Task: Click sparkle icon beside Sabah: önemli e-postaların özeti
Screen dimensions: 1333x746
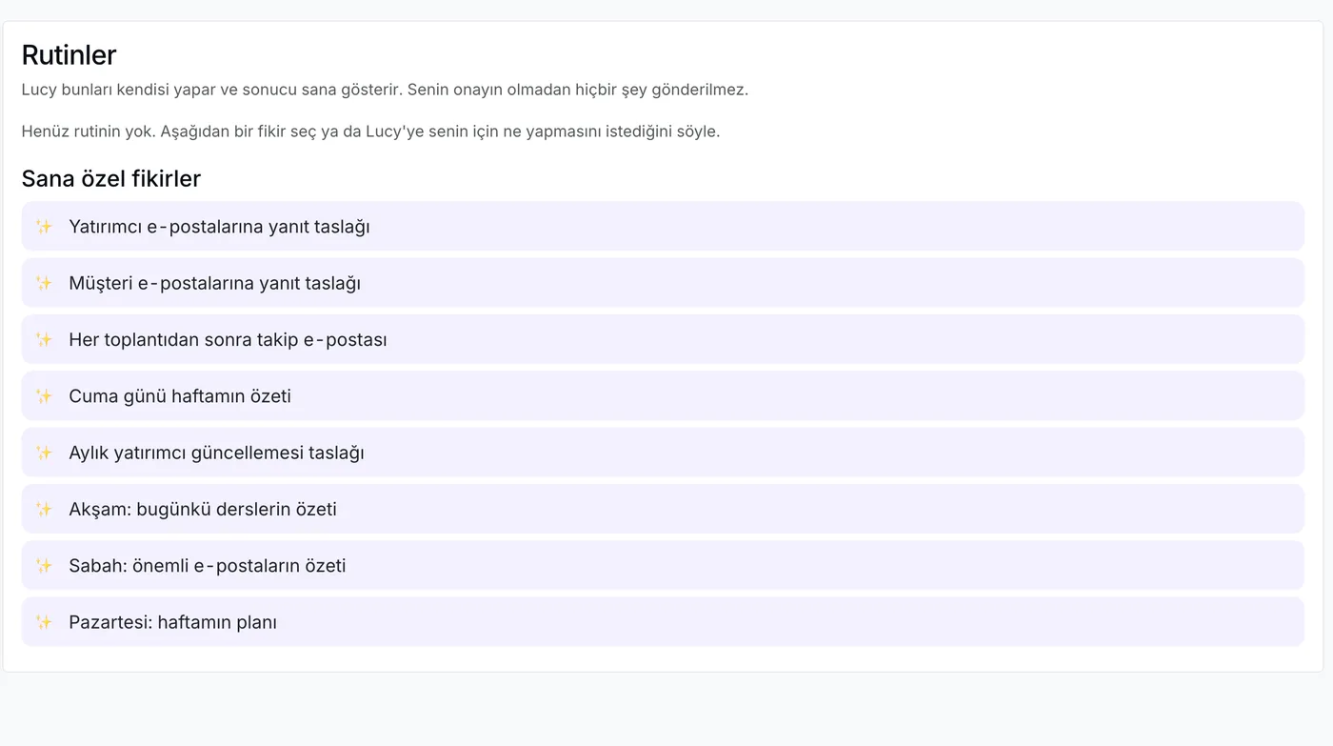Action: tap(44, 566)
